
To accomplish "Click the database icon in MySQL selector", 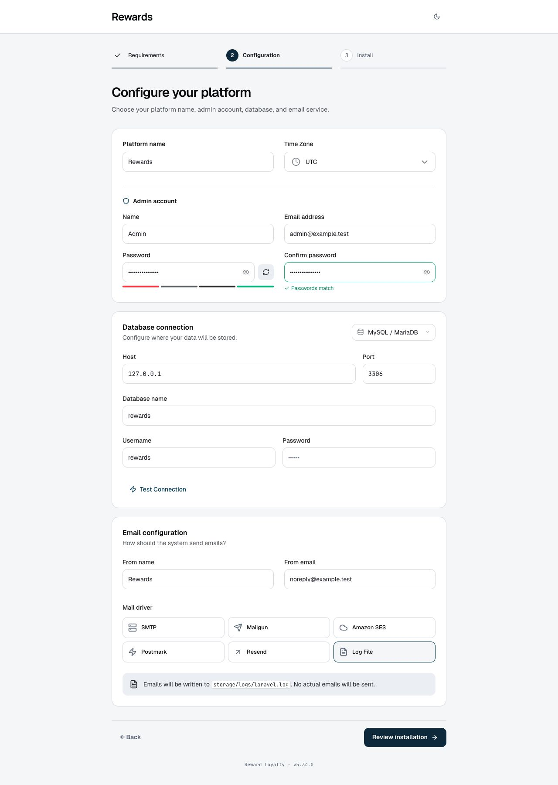I will point(361,332).
